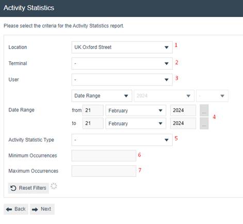This screenshot has height=224, width=243.
Task: Click the 'Date Range' row label on the left
Action: pos(21,110)
